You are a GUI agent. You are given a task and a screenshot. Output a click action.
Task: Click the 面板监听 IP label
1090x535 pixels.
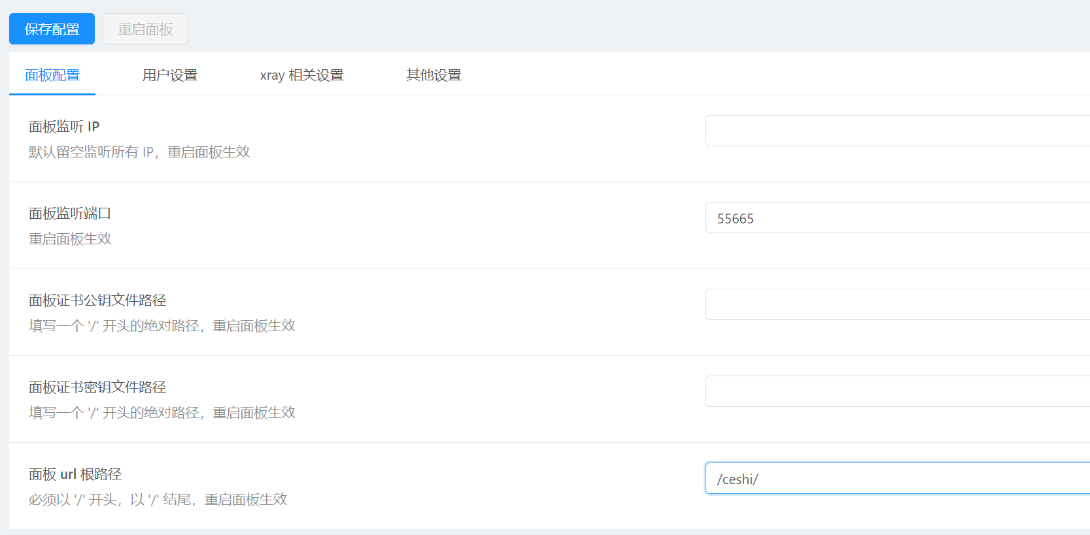pyautogui.click(x=64, y=127)
